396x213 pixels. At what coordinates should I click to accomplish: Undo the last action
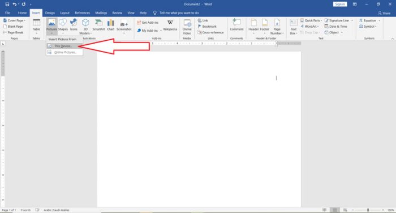tap(14, 4)
